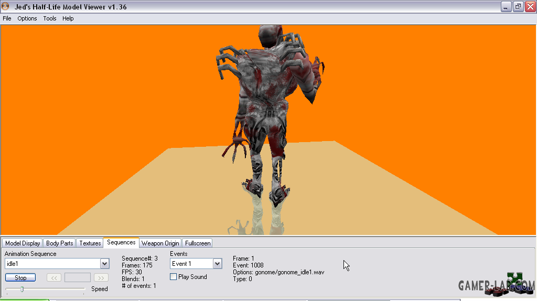Switch to the Weapon Origin tab
The image size is (537, 301).
pyautogui.click(x=160, y=243)
